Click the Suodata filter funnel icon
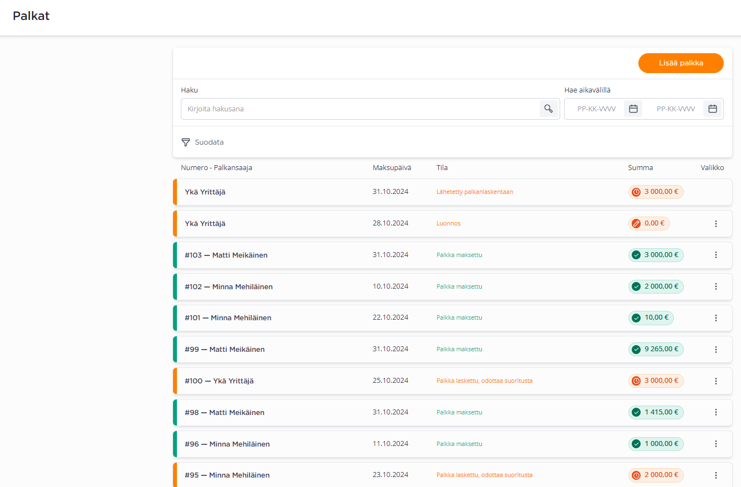 pyautogui.click(x=186, y=142)
